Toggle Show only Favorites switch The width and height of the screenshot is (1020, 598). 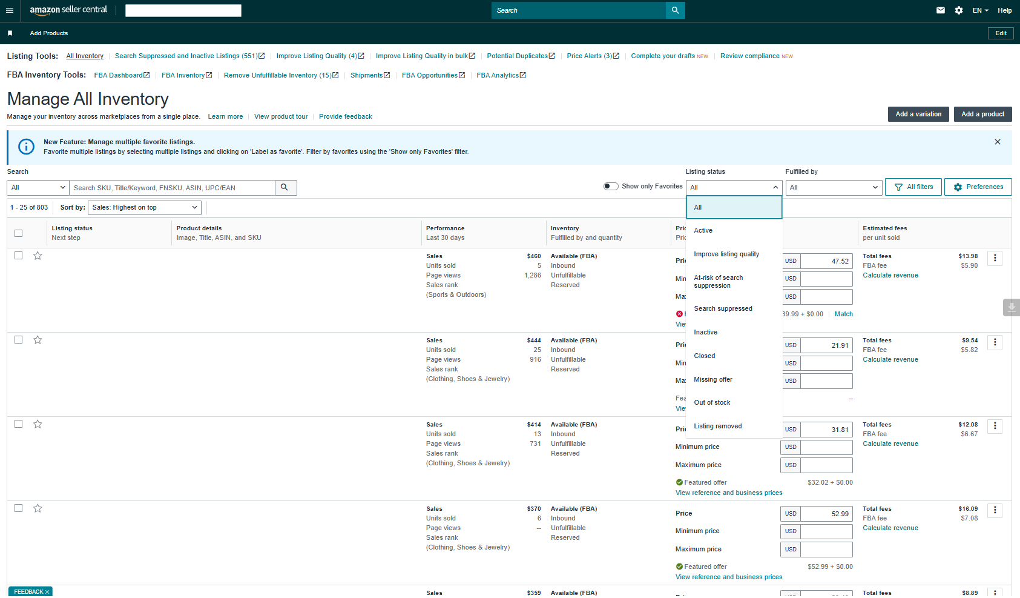click(x=611, y=187)
